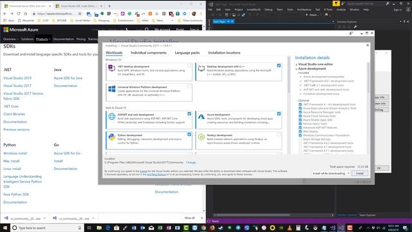Open the Visual Studio Tools menu
The width and height of the screenshot is (412, 232).
tap(290, 10)
